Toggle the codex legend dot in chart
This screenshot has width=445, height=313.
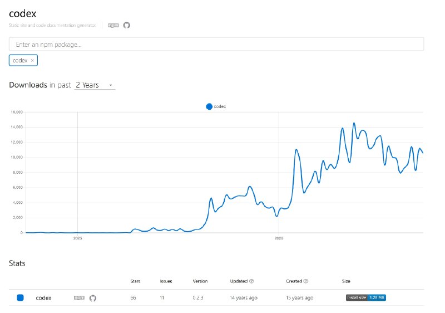coord(209,106)
